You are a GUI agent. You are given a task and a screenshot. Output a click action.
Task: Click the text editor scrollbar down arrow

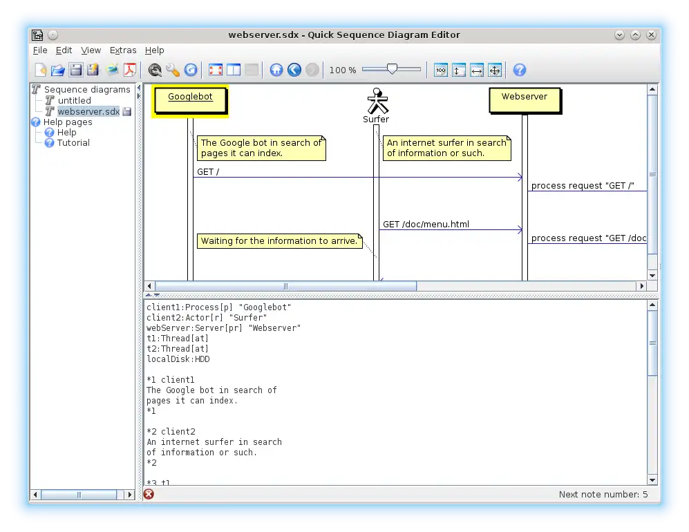point(652,480)
